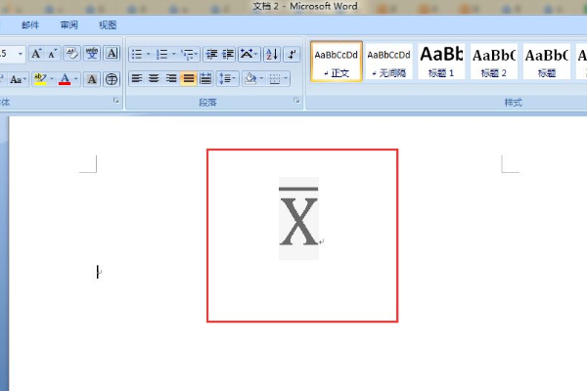Align text right
Viewport: 587px width, 391px height.
pyautogui.click(x=171, y=78)
